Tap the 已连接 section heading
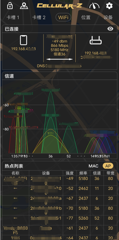The image size is (119, 240). click(x=12, y=29)
